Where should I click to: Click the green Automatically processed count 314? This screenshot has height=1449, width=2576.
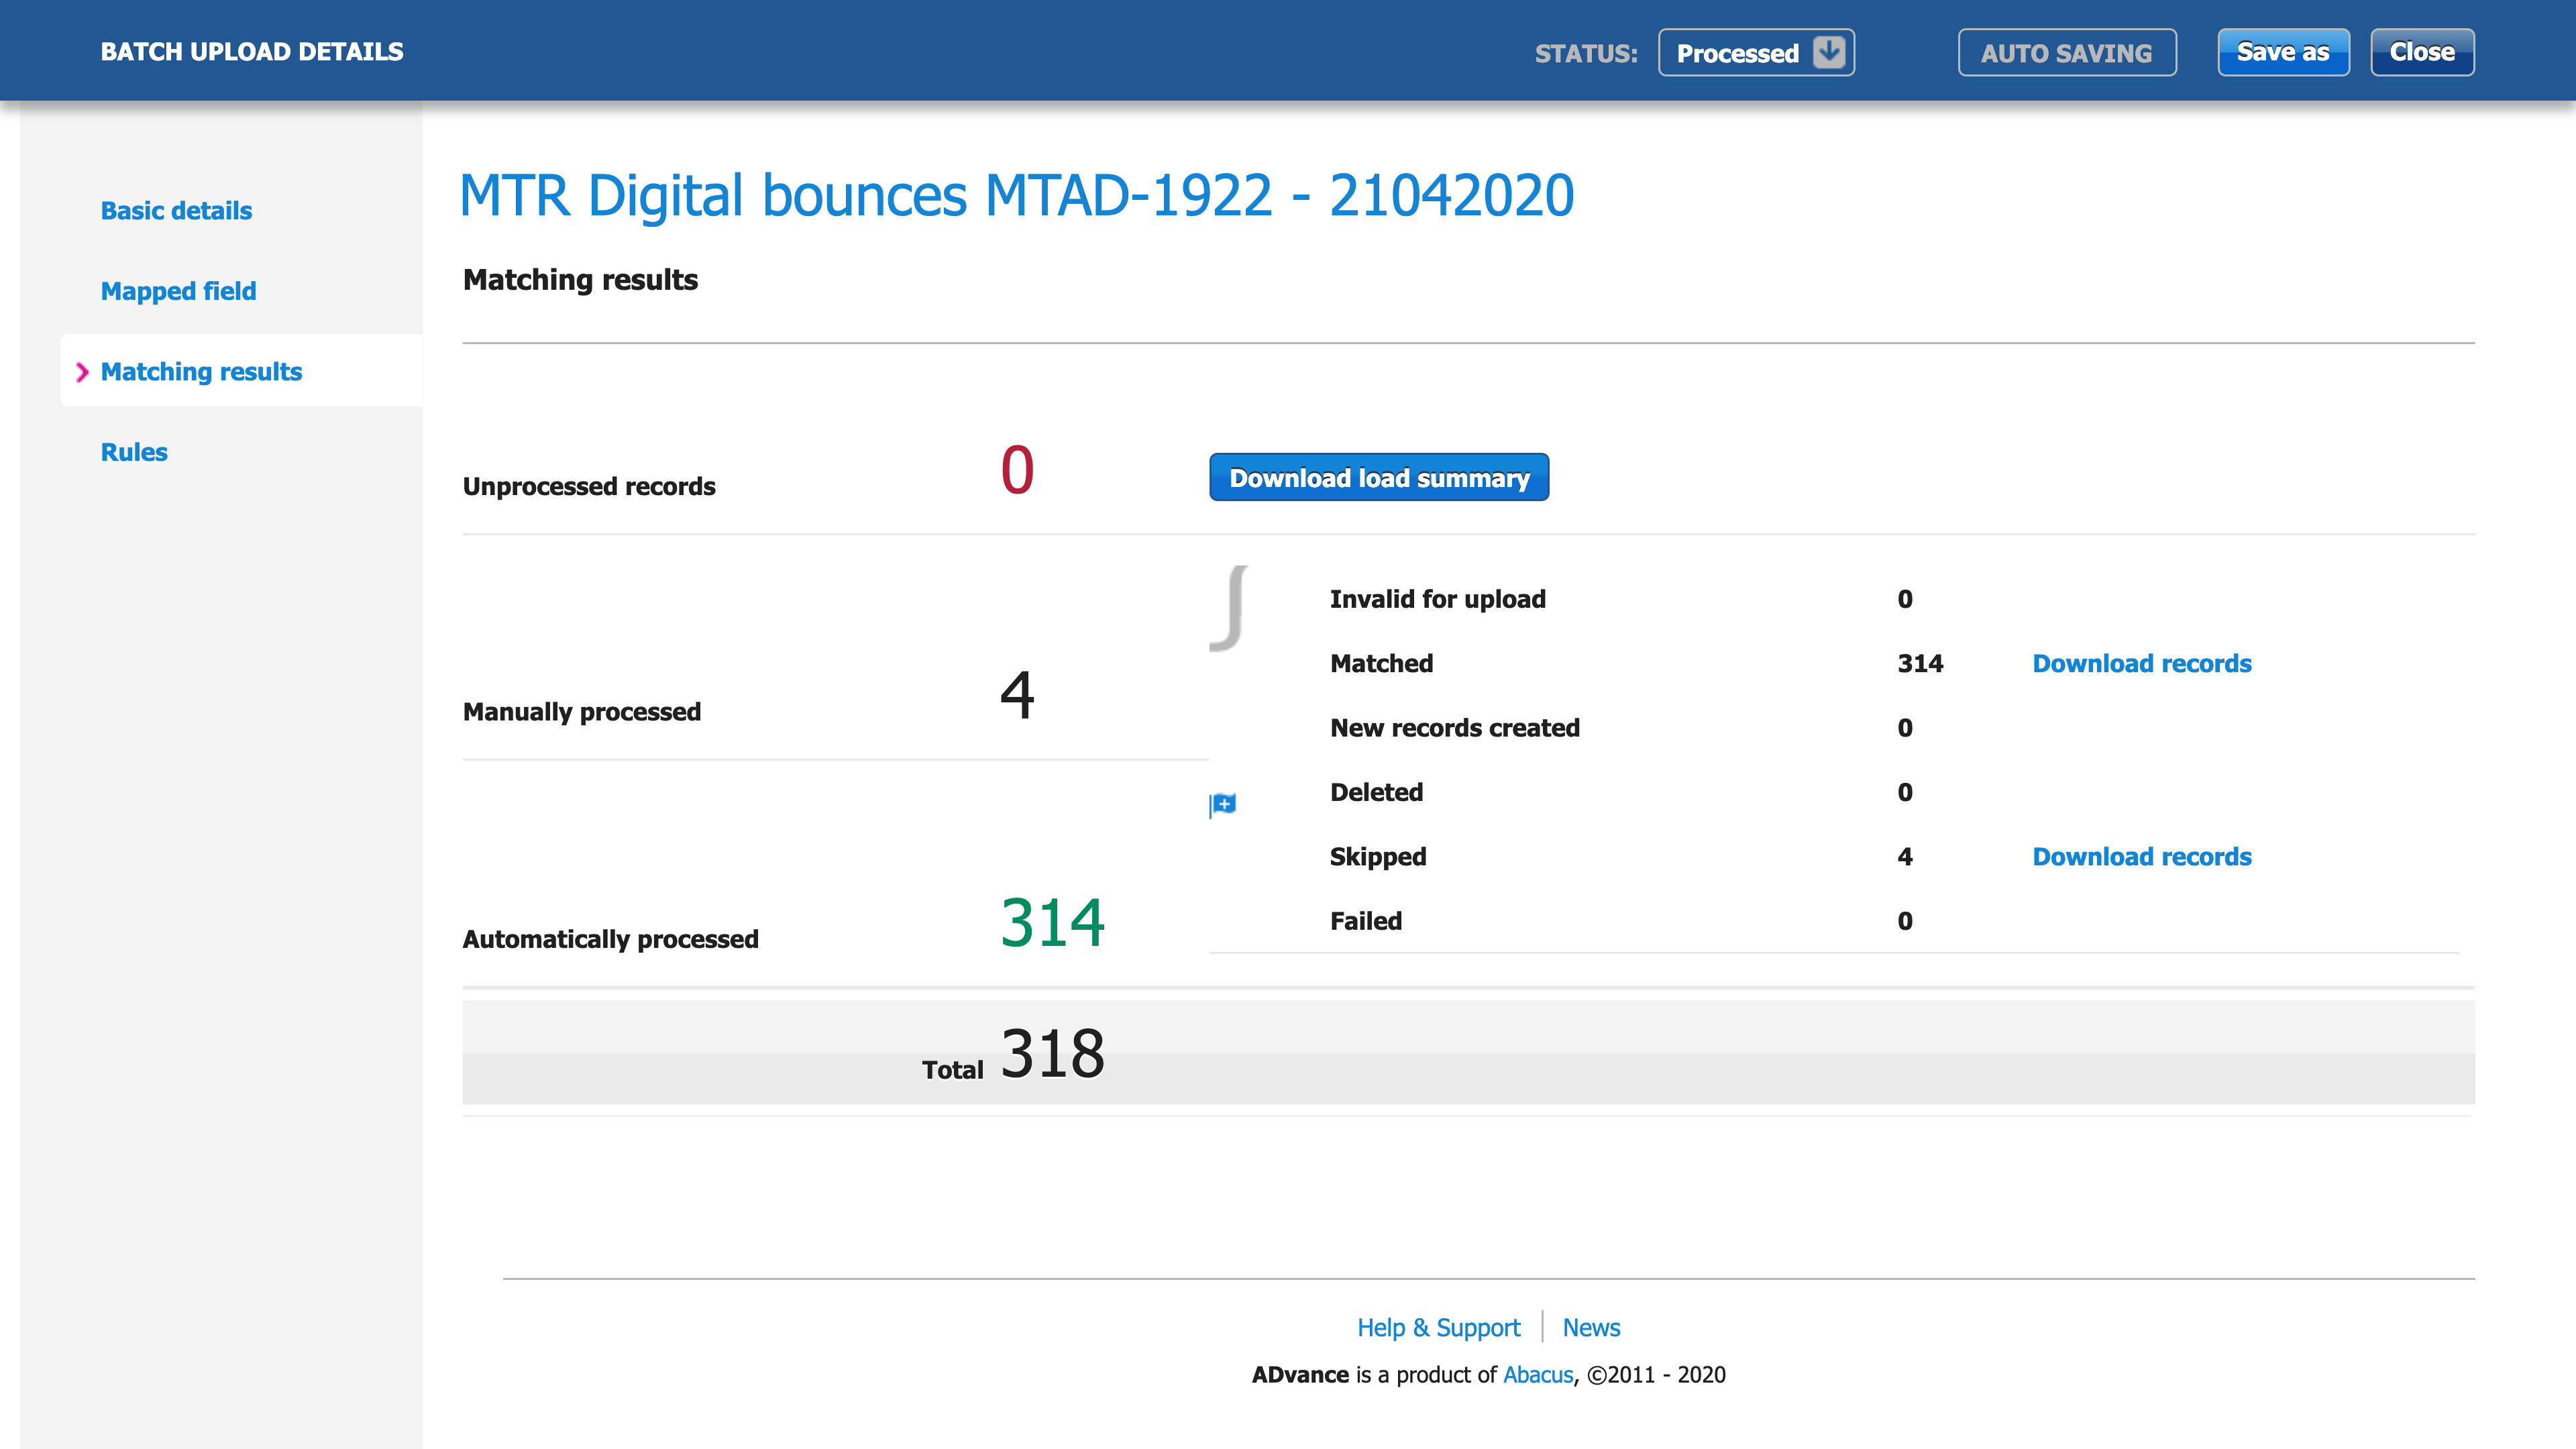click(x=1052, y=922)
